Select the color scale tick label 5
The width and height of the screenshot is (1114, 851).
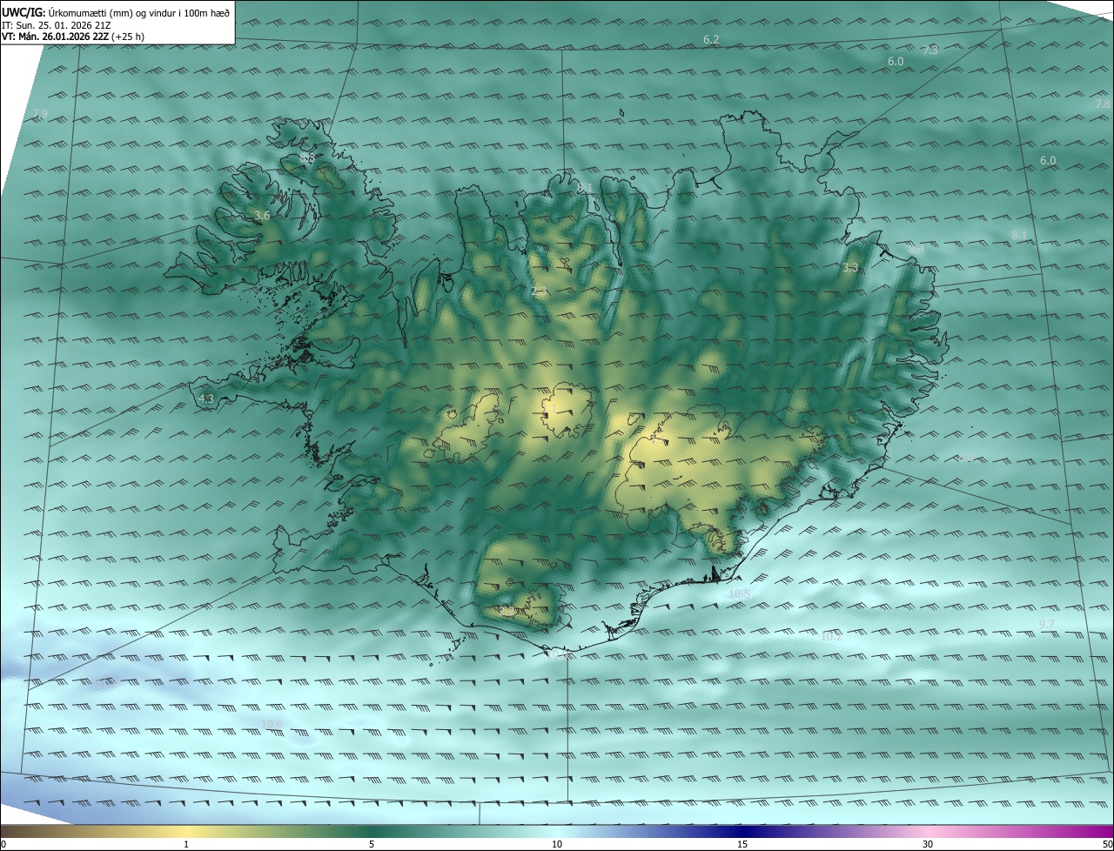[372, 844]
